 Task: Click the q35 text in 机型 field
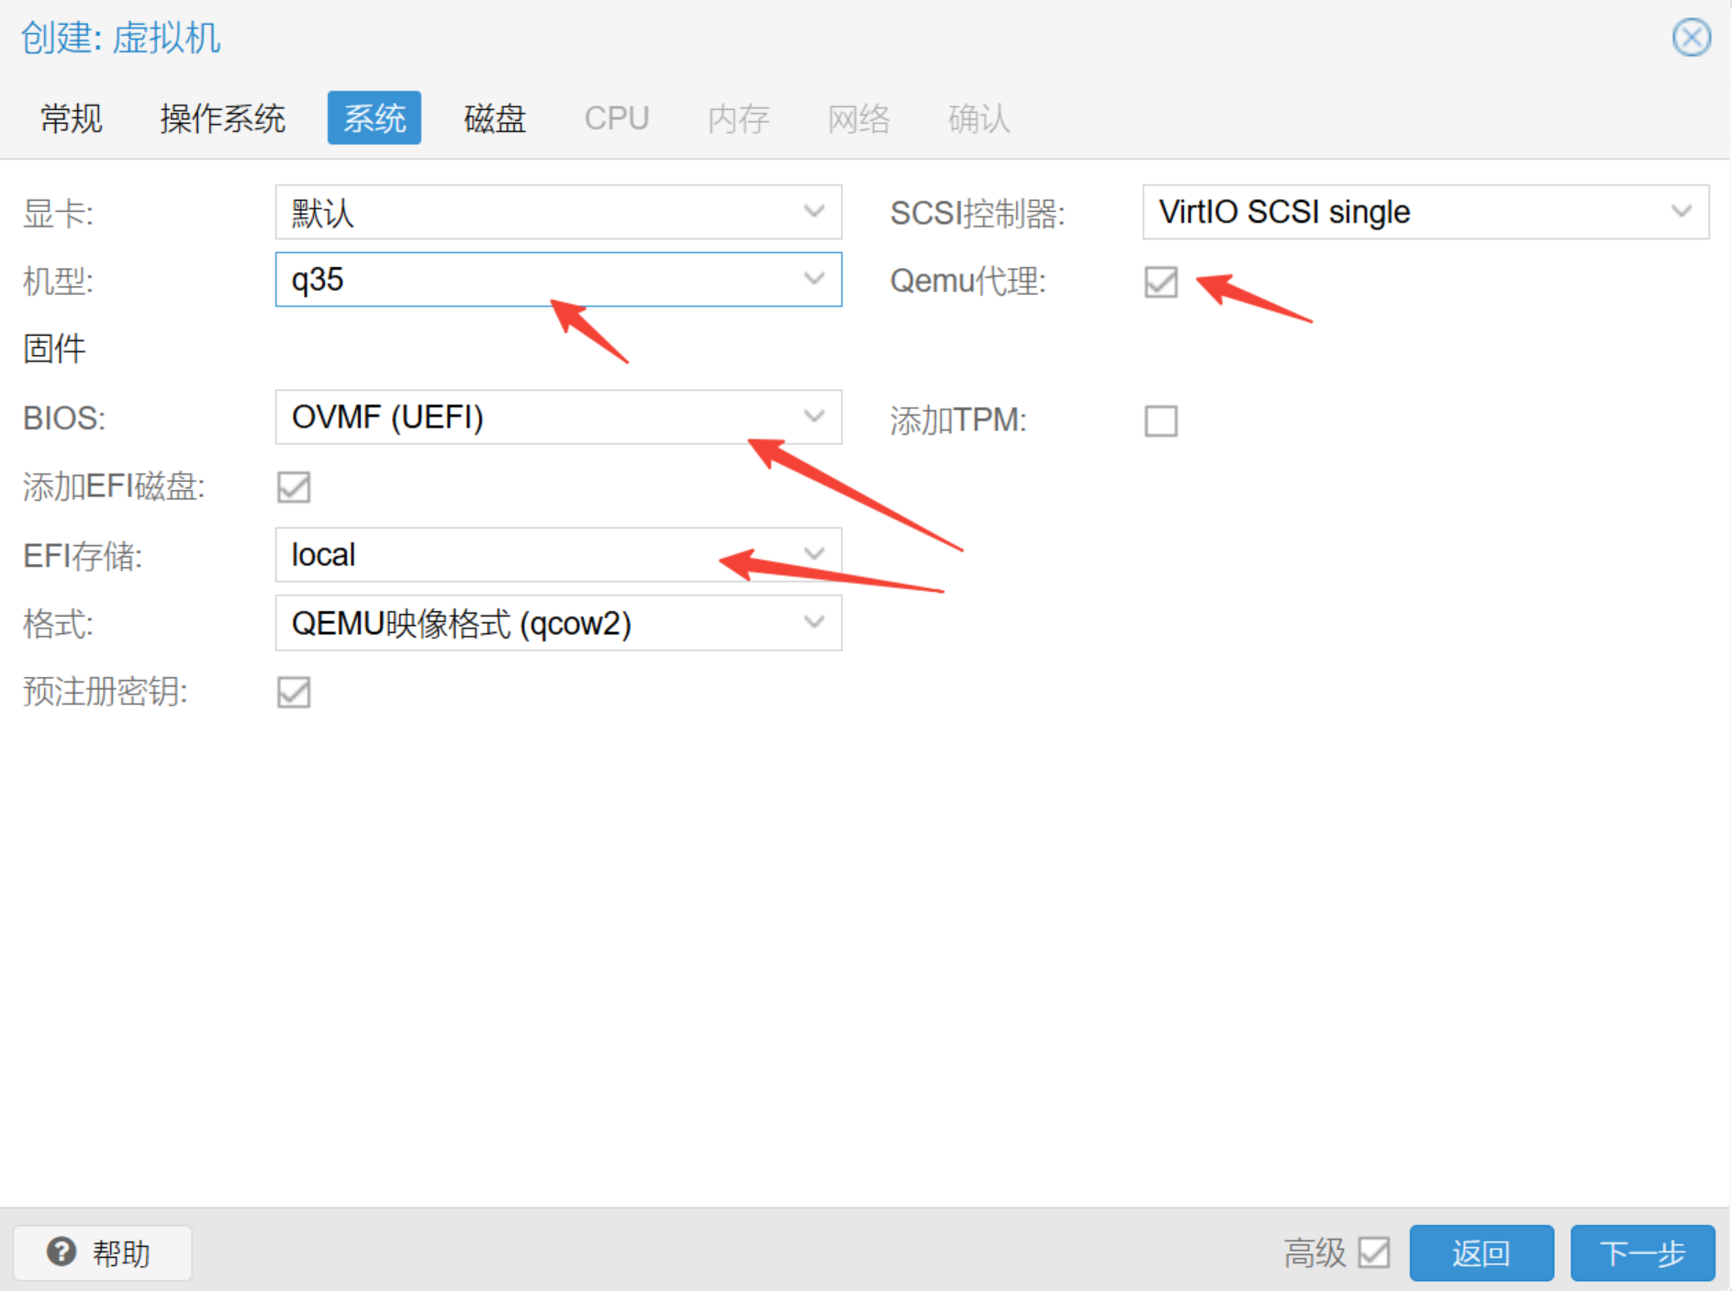pos(318,280)
